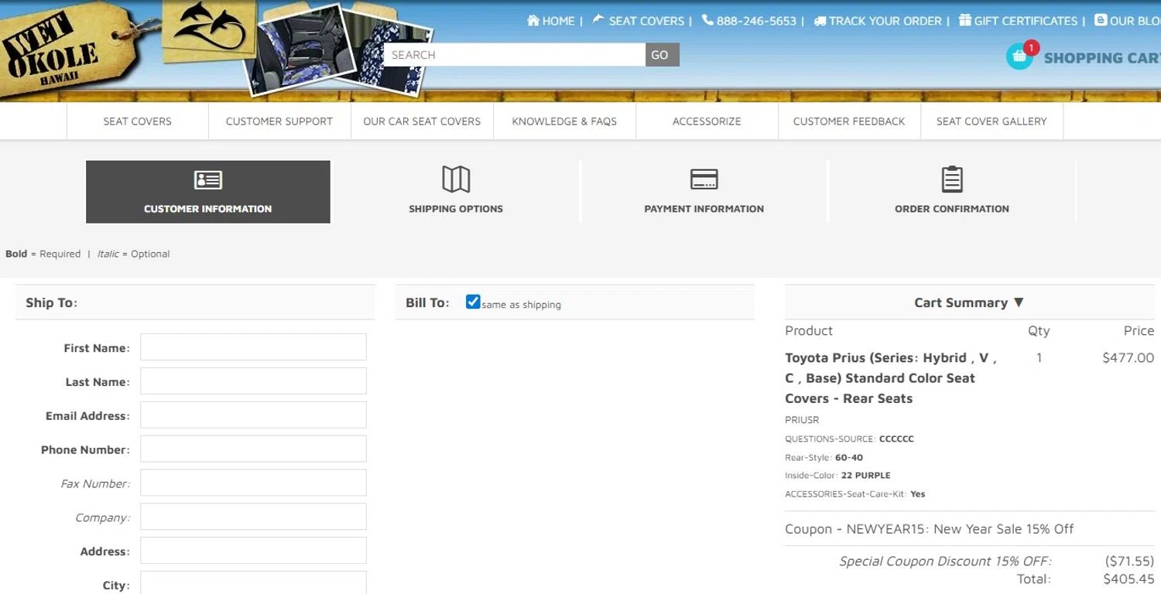This screenshot has width=1161, height=594.
Task: Click in the SEARCH field
Action: [515, 55]
